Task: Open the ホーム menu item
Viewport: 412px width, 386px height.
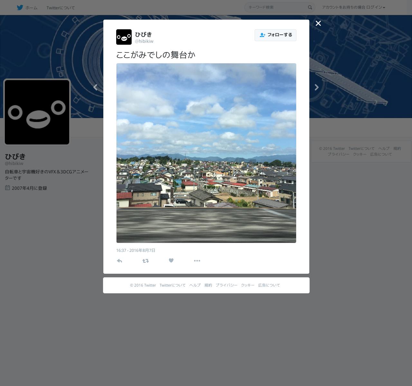Action: click(x=31, y=8)
